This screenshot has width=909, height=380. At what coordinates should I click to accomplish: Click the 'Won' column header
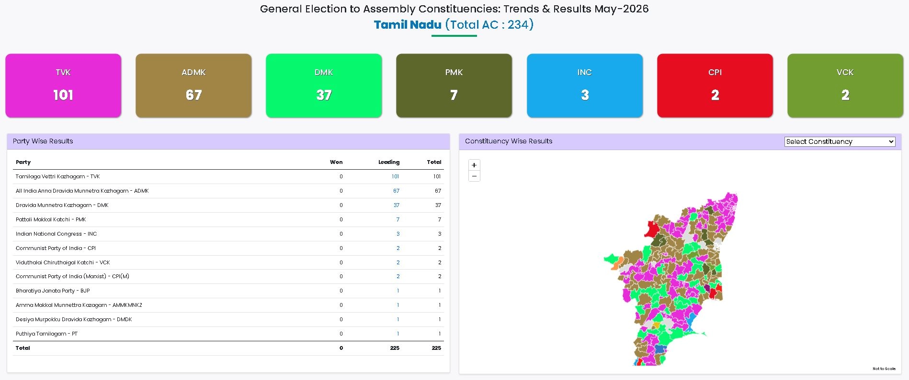tap(336, 162)
